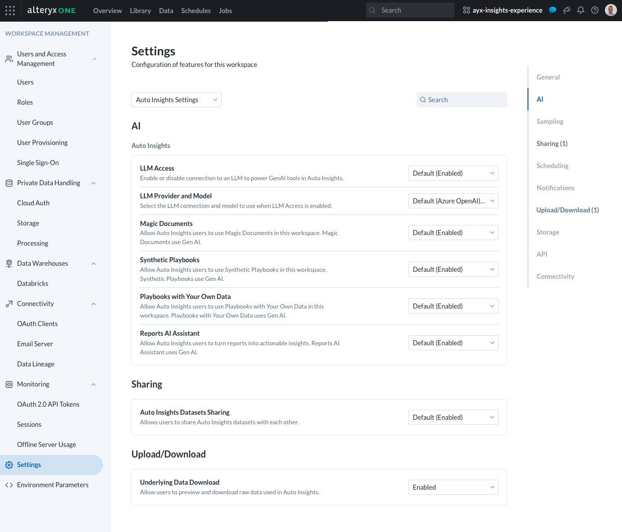The height and width of the screenshot is (532, 622).
Task: Switch to Schedules in the top menu
Action: tap(196, 11)
